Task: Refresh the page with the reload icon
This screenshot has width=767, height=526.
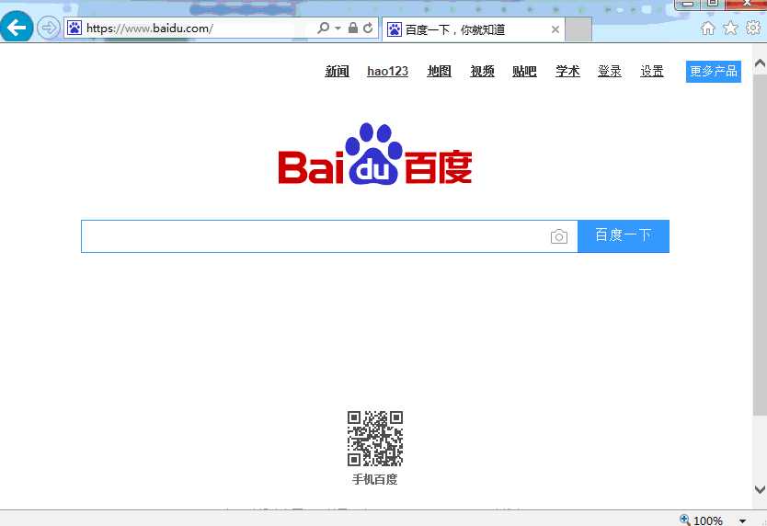Action: coord(368,28)
